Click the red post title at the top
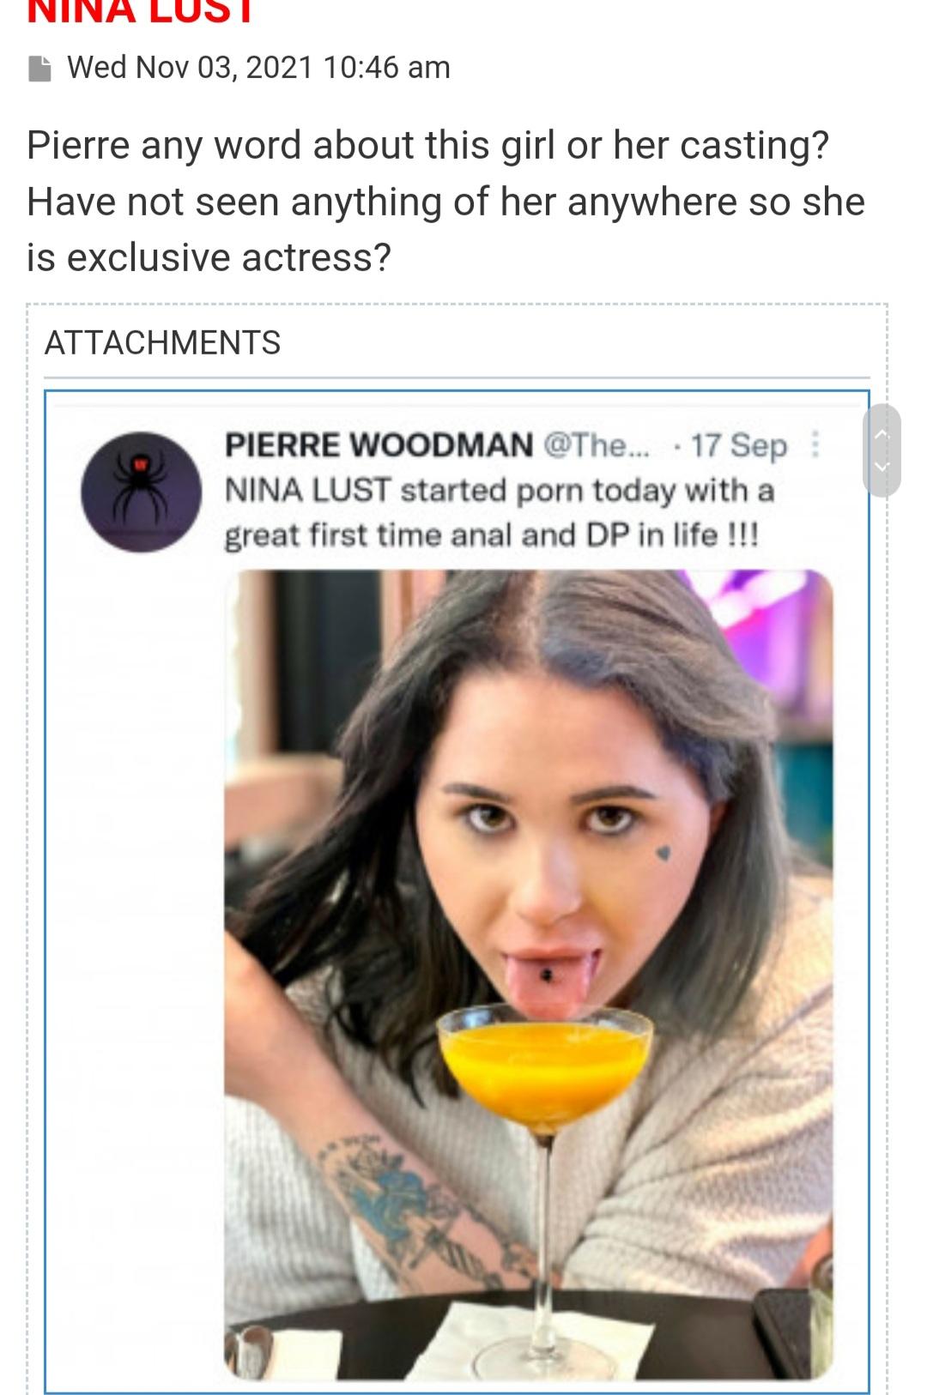 pyautogui.click(x=140, y=12)
